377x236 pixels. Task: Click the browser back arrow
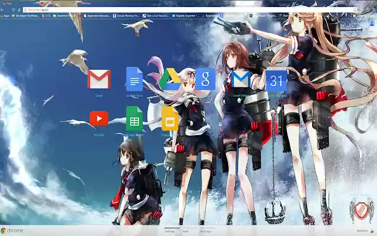point(2,10)
